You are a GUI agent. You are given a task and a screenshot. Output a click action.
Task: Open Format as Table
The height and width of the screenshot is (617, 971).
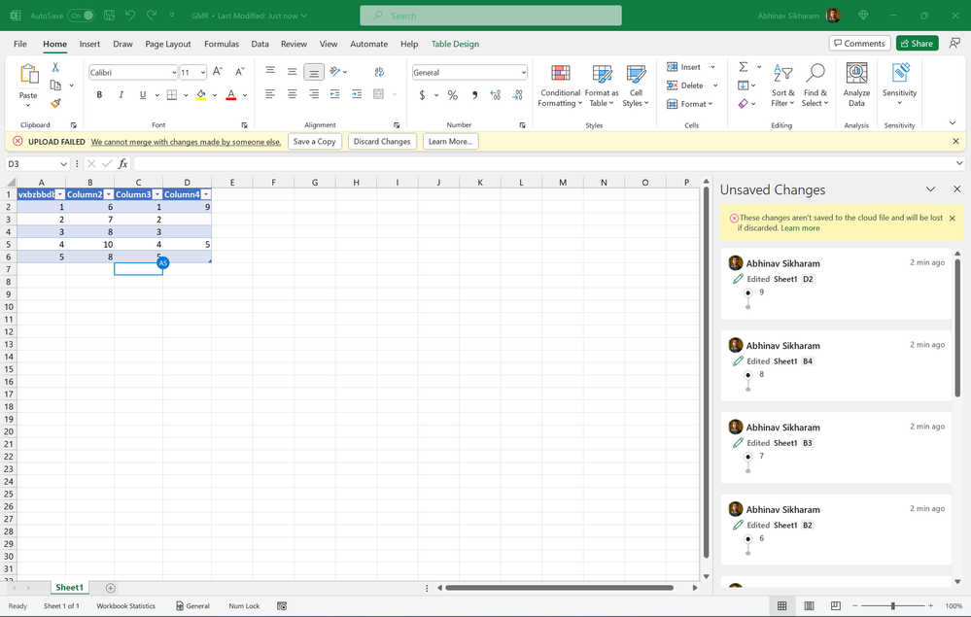coord(602,86)
